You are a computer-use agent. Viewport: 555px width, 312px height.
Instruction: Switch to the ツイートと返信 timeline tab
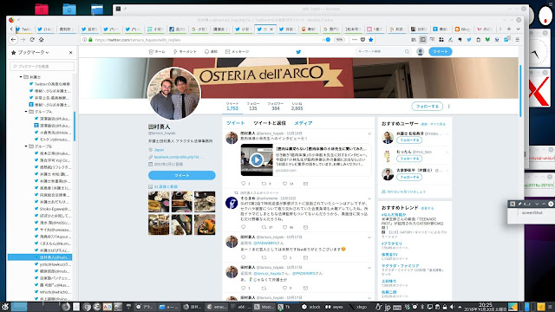pyautogui.click(x=270, y=123)
